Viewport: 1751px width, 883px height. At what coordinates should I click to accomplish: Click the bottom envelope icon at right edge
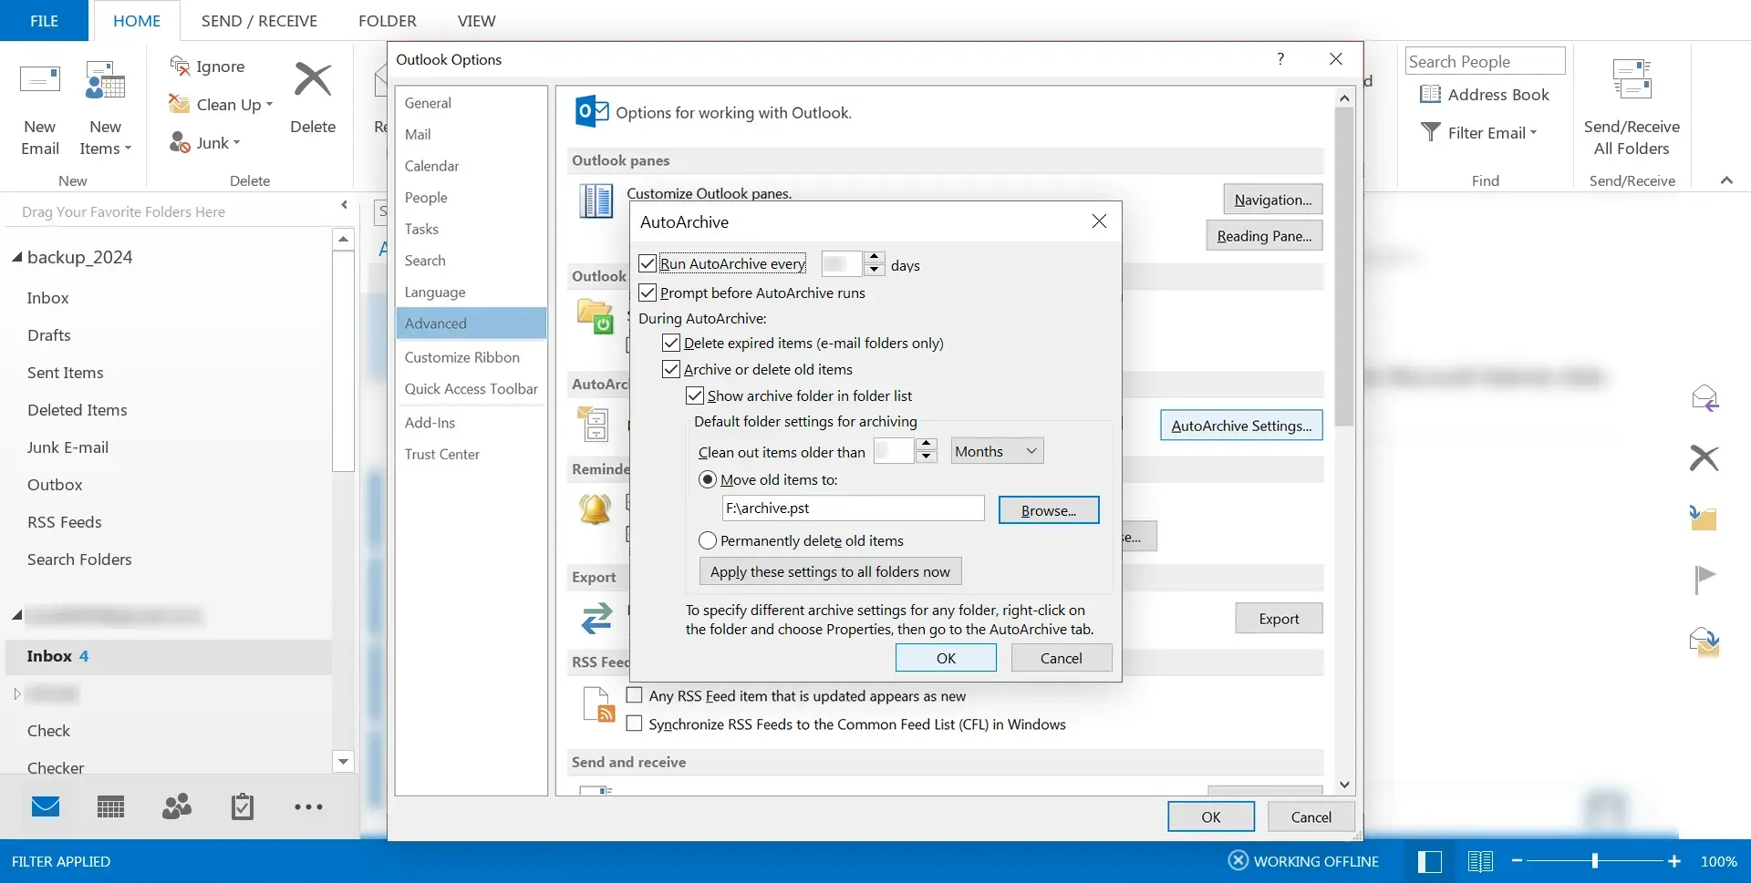tap(1704, 642)
